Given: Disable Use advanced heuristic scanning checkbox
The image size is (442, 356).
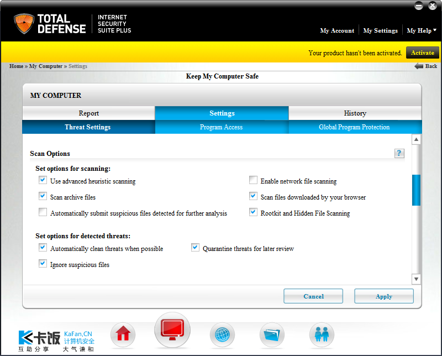Looking at the screenshot, I should [x=43, y=180].
